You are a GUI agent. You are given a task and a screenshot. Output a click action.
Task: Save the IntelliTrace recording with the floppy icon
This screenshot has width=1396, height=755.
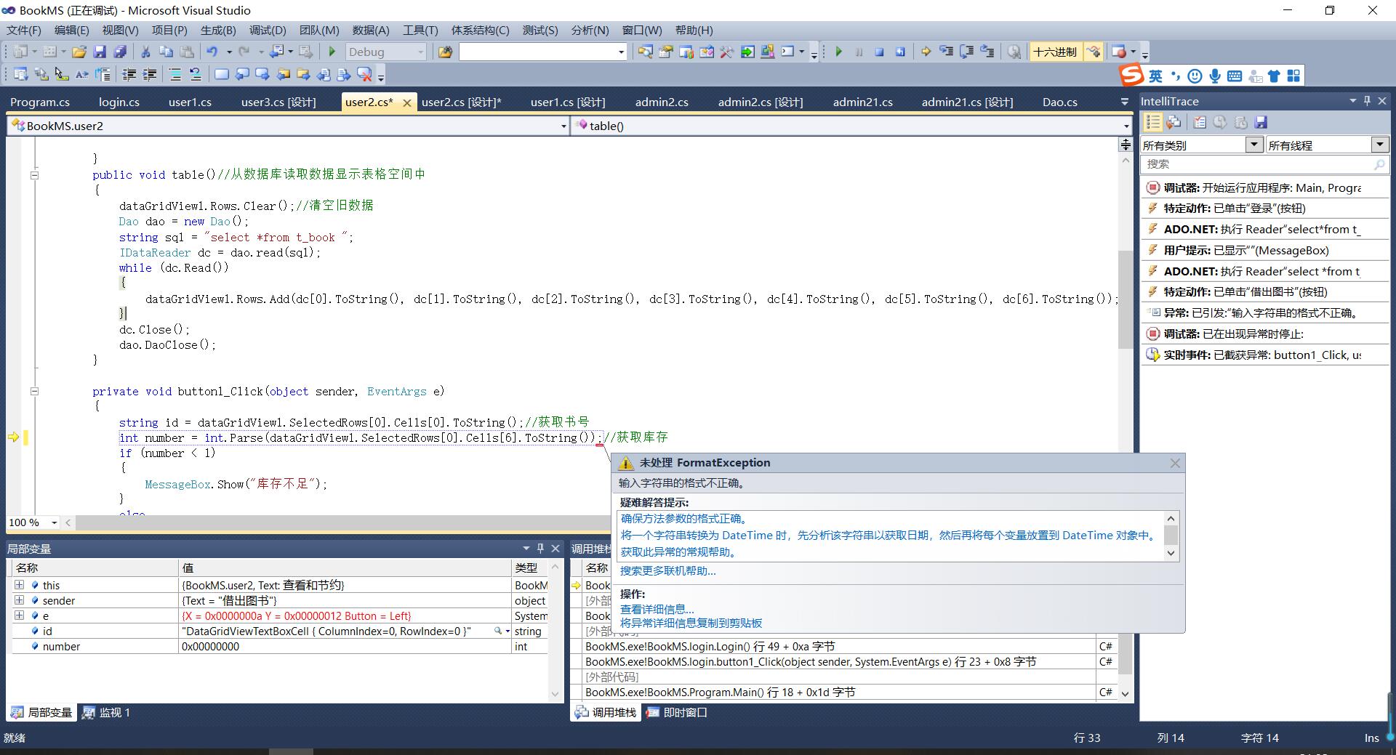pyautogui.click(x=1261, y=122)
